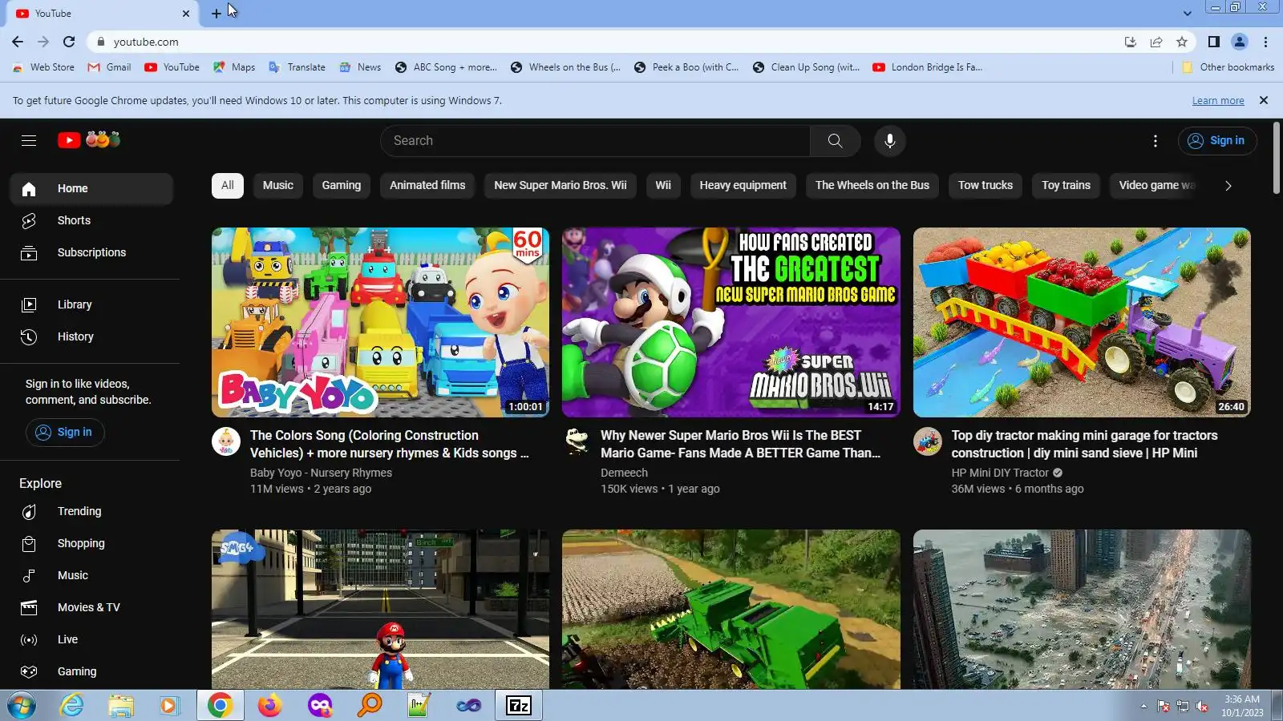Click the HP Mini DIY Tractor channel avatar
Viewport: 1283px width, 721px height.
[928, 441]
